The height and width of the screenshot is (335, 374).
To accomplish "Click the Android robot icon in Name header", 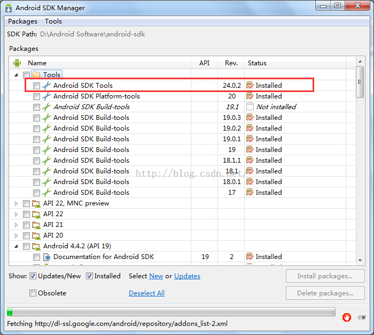I will [x=17, y=63].
